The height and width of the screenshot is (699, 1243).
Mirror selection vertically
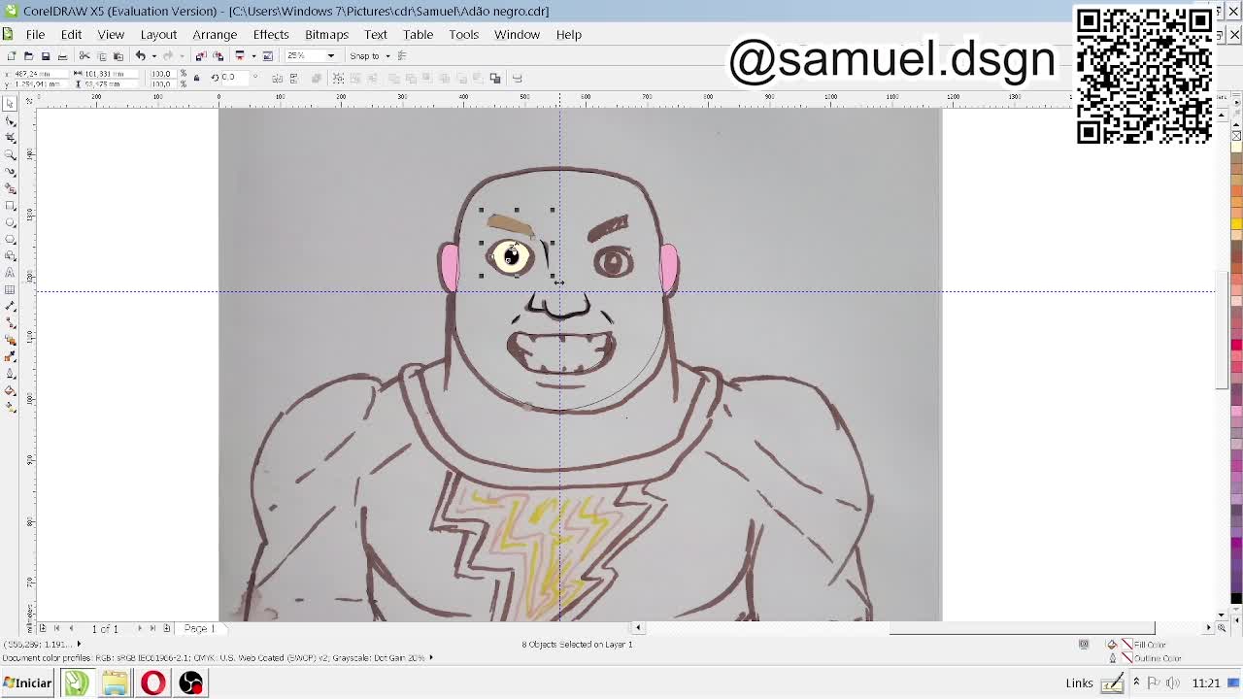tap(293, 78)
